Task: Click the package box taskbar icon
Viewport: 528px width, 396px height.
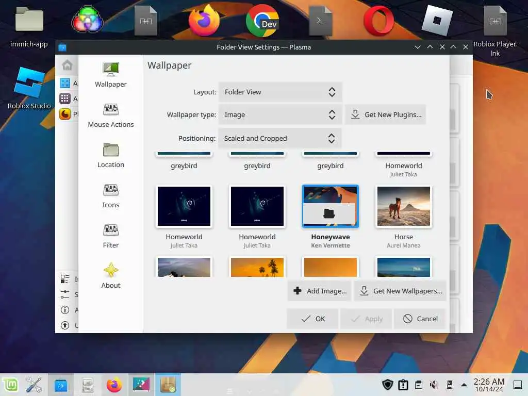Action: point(168,385)
